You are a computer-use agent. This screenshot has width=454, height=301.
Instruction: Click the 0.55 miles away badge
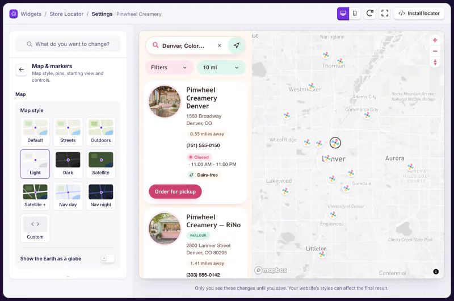(x=207, y=134)
